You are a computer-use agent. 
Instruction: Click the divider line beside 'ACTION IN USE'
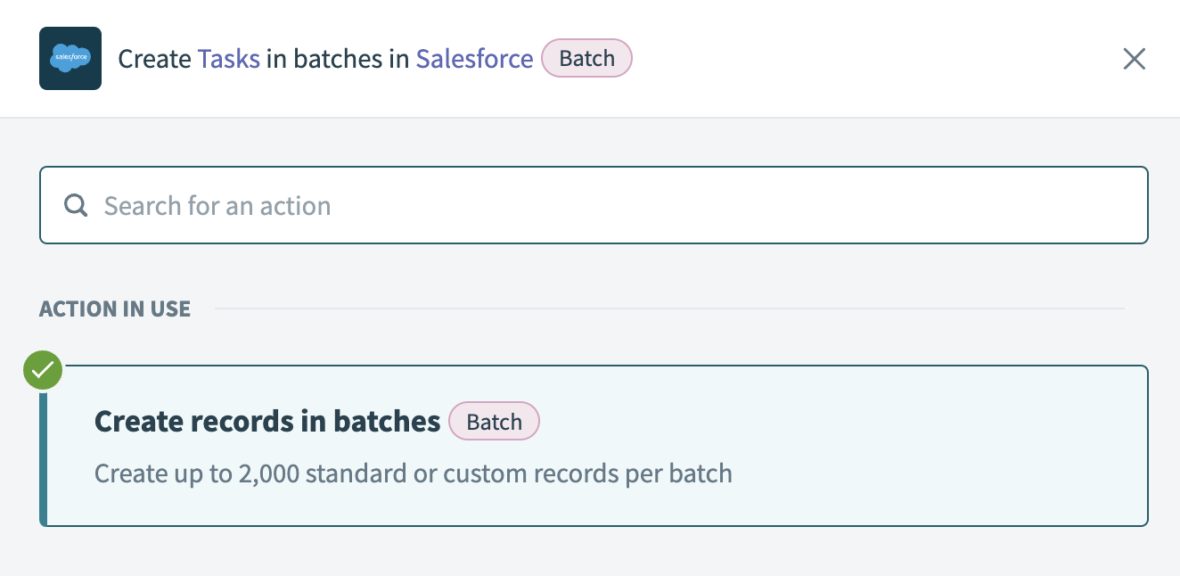pyautogui.click(x=668, y=309)
